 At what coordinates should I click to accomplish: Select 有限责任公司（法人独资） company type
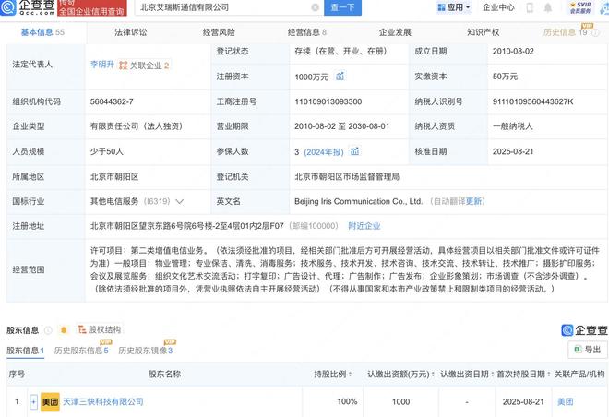(x=137, y=126)
